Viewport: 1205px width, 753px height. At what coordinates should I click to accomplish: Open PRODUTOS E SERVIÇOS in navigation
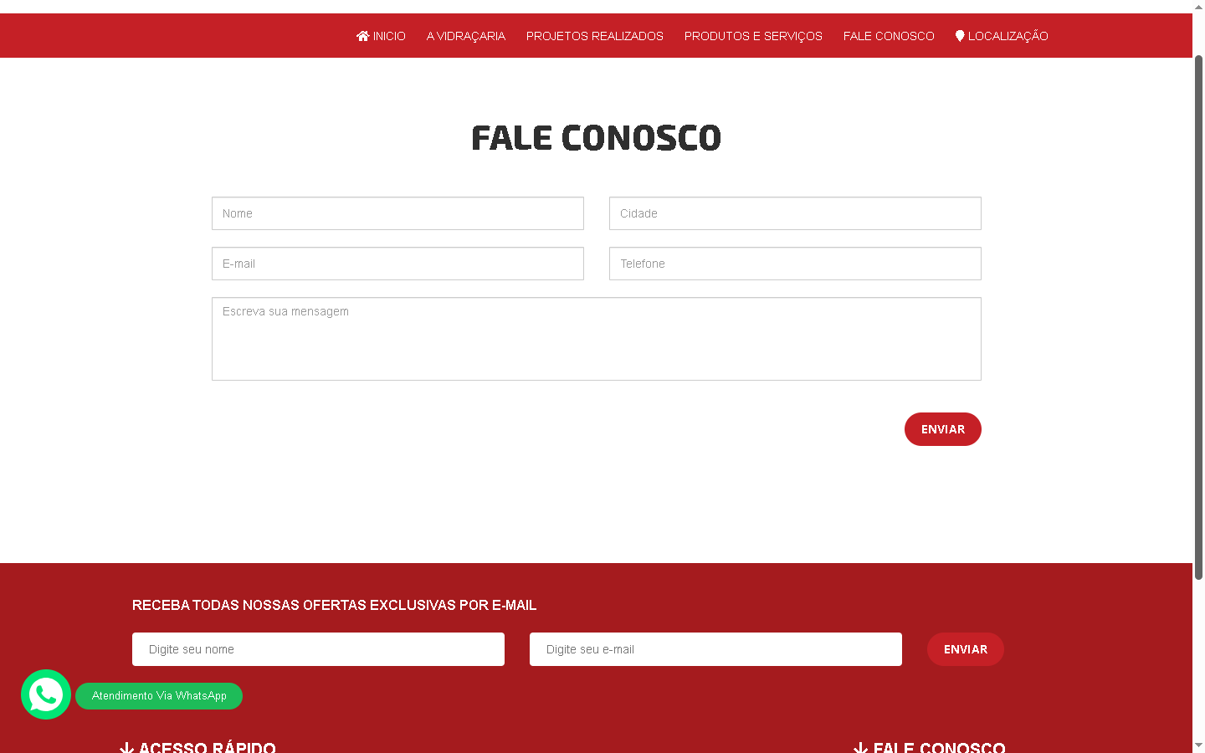point(753,36)
